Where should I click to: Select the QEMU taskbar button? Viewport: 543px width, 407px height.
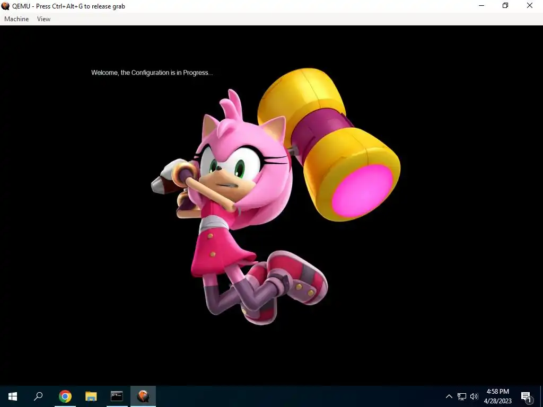tap(143, 396)
